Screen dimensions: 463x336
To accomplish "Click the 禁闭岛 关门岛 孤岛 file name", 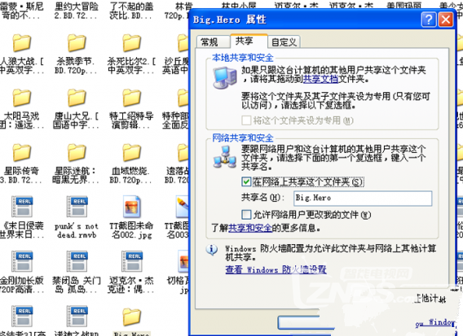I will (x=77, y=286).
